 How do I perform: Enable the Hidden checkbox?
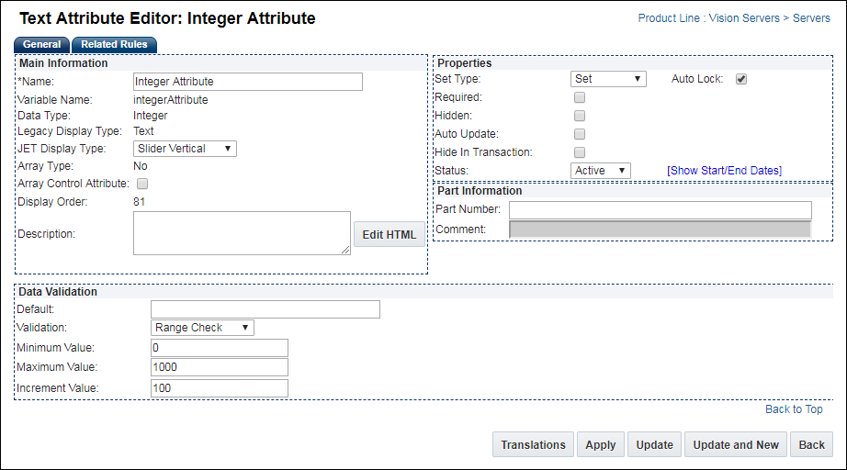click(x=580, y=116)
